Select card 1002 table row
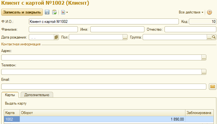Image resolution: width=217 pixels, height=124 pixels. pyautogui.click(x=109, y=119)
